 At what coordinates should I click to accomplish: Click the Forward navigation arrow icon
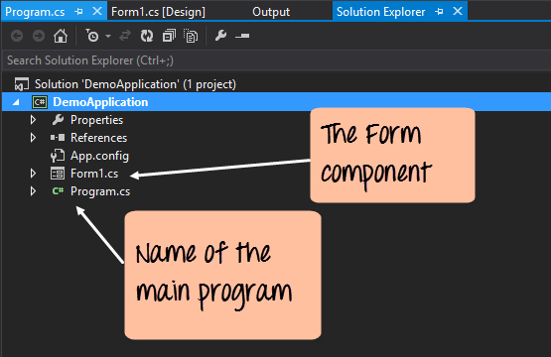(x=39, y=36)
